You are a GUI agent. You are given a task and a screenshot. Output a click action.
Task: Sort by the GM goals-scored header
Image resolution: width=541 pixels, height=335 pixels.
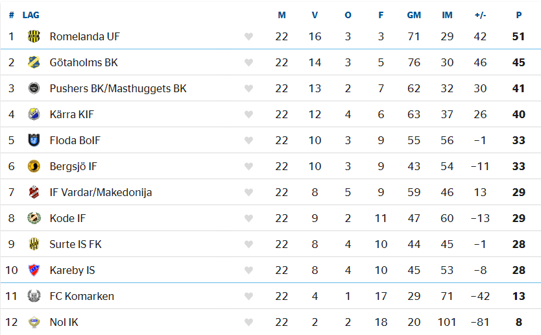pyautogui.click(x=414, y=15)
